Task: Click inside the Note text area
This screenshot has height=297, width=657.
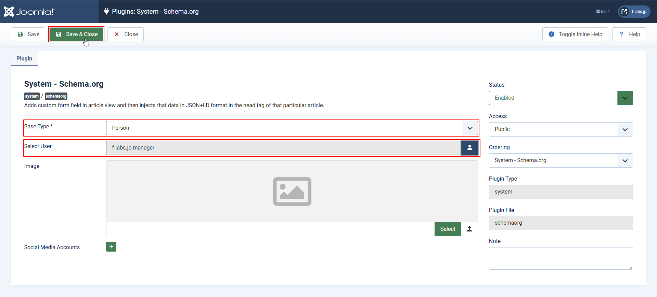Action: tap(561, 258)
